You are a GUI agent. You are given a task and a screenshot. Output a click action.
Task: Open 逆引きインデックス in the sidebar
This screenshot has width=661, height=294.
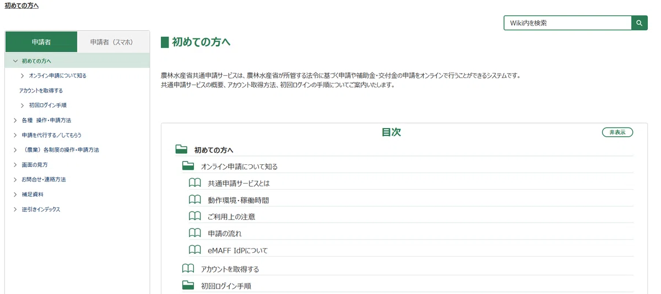[41, 209]
